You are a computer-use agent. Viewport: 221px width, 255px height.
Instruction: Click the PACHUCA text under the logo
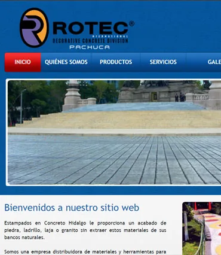pos(90,47)
